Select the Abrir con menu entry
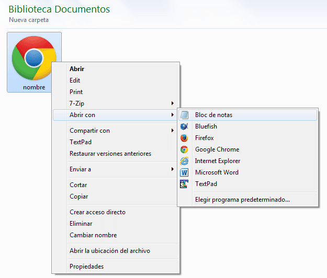Image resolution: width=327 pixels, height=278 pixels. pyautogui.click(x=115, y=115)
